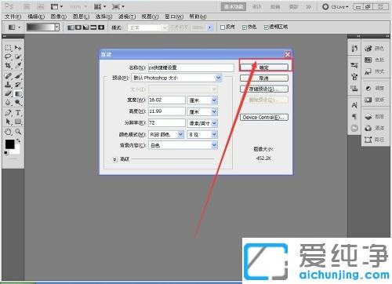Toggle the Transparency (透明区域) checkbox
Image resolution: width=392 pixels, height=284 pixels.
click(267, 27)
